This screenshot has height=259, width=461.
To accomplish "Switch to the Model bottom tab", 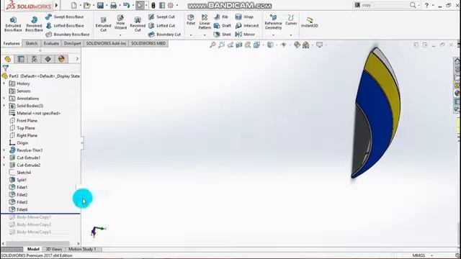I will (x=33, y=250).
